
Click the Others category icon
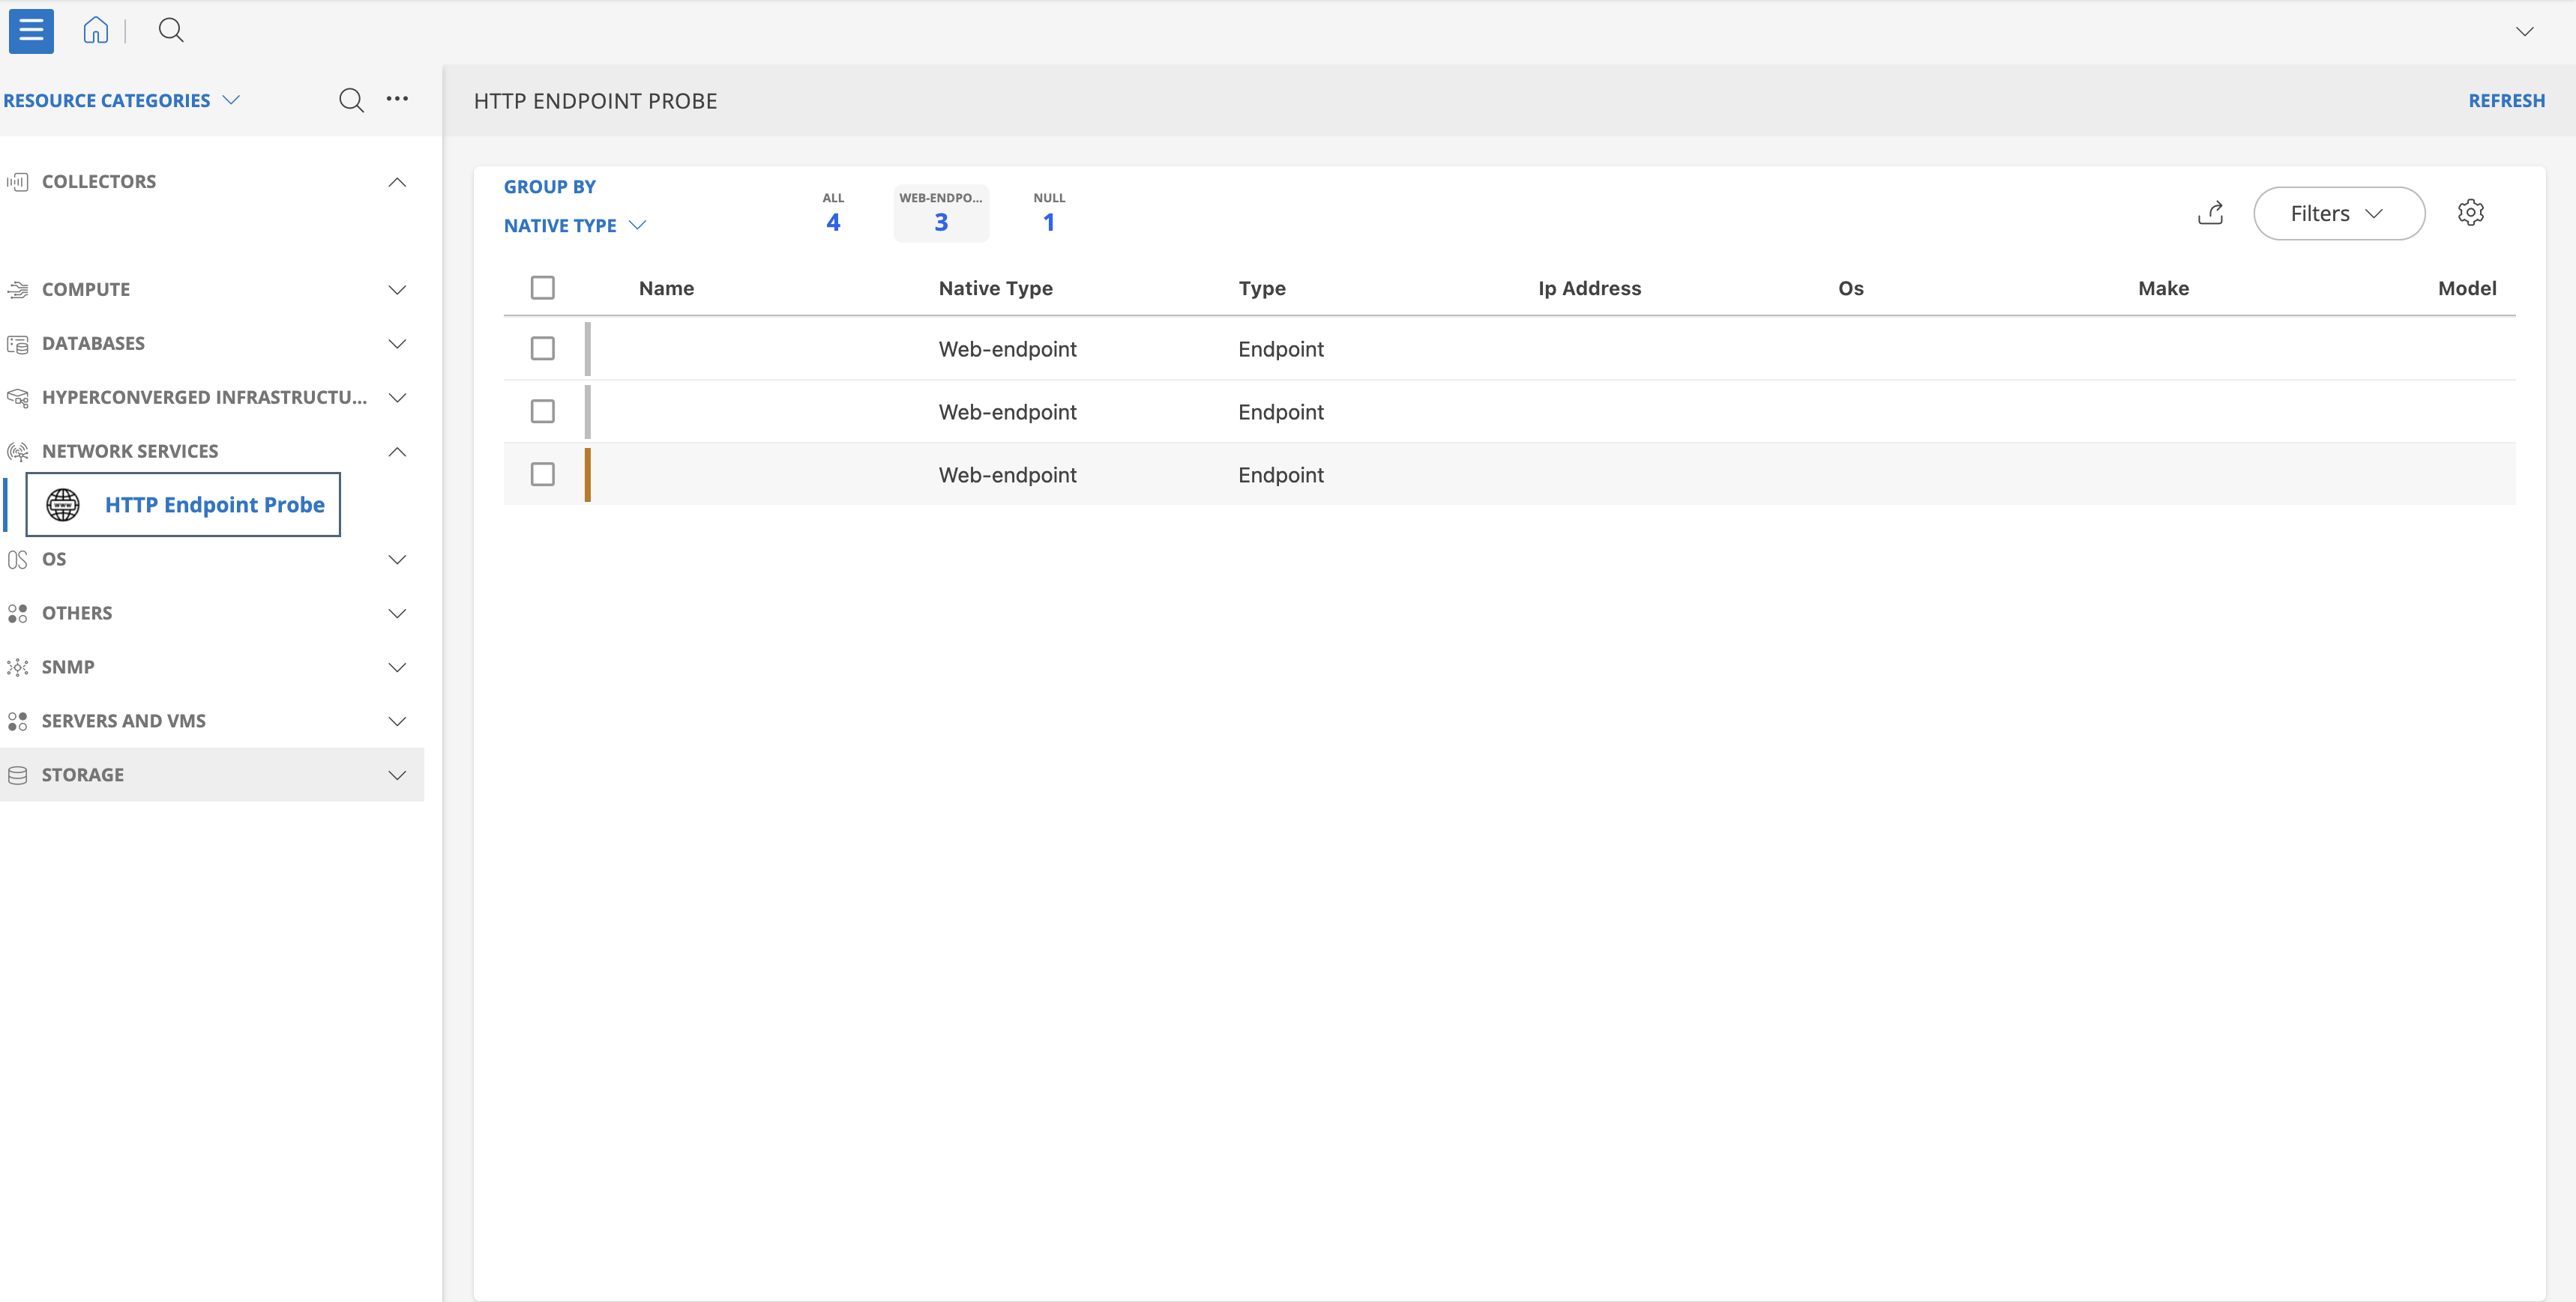point(17,614)
